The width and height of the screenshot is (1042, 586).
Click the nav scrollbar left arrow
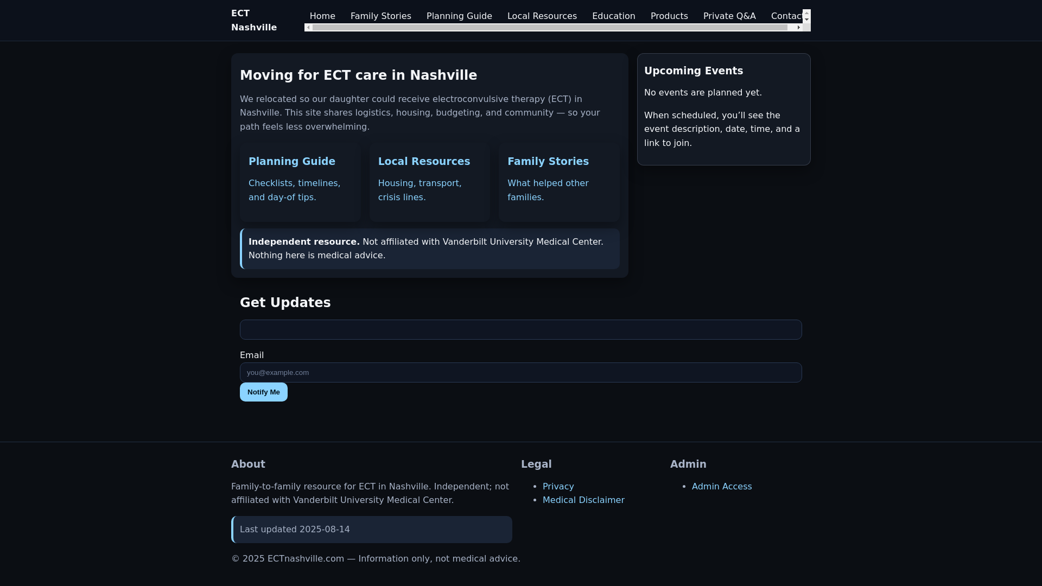tap(308, 28)
